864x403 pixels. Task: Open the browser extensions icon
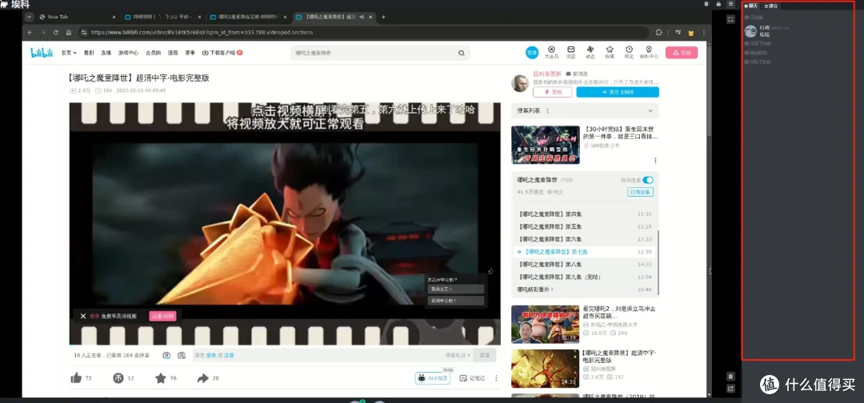tap(658, 33)
